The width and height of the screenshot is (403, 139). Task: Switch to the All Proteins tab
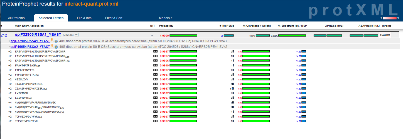(16, 18)
